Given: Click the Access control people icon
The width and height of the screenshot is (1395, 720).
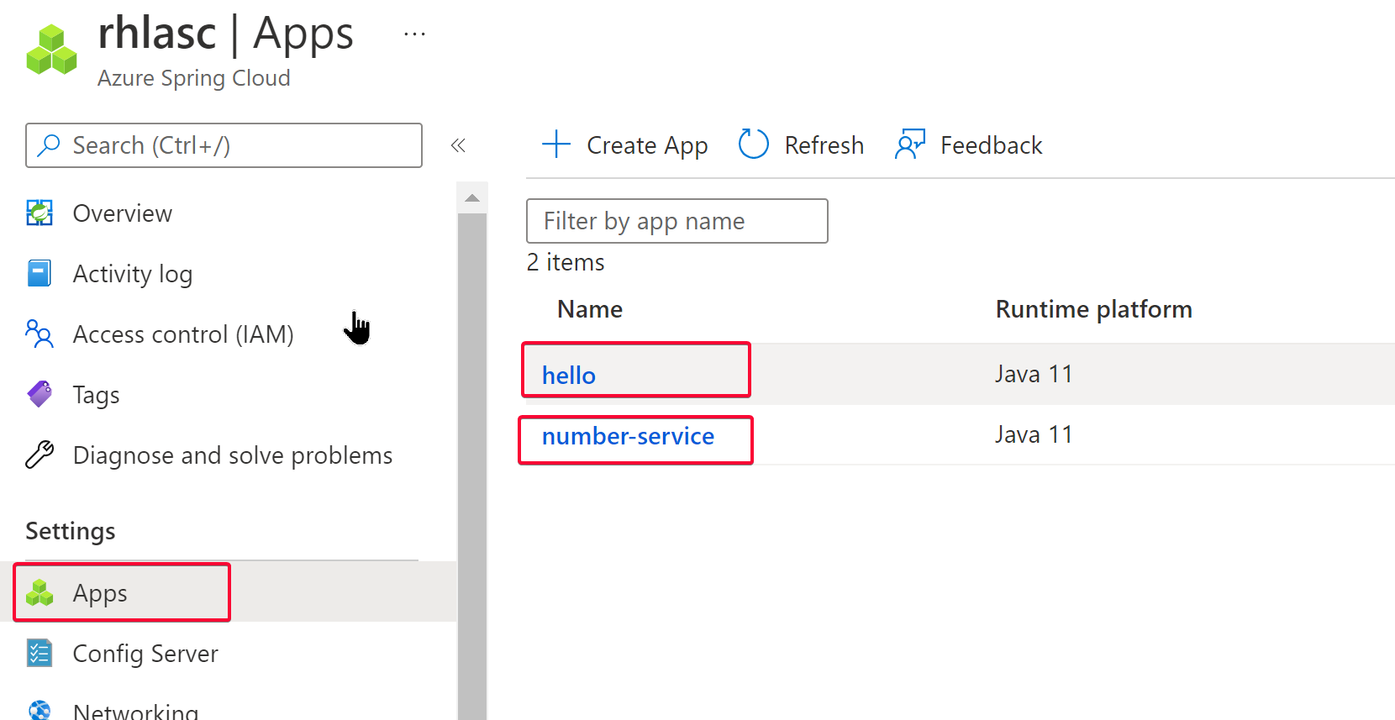Looking at the screenshot, I should pyautogui.click(x=39, y=334).
